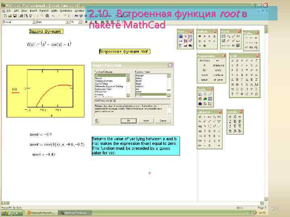Click the main vertical scrollbar down arrow

266,199
